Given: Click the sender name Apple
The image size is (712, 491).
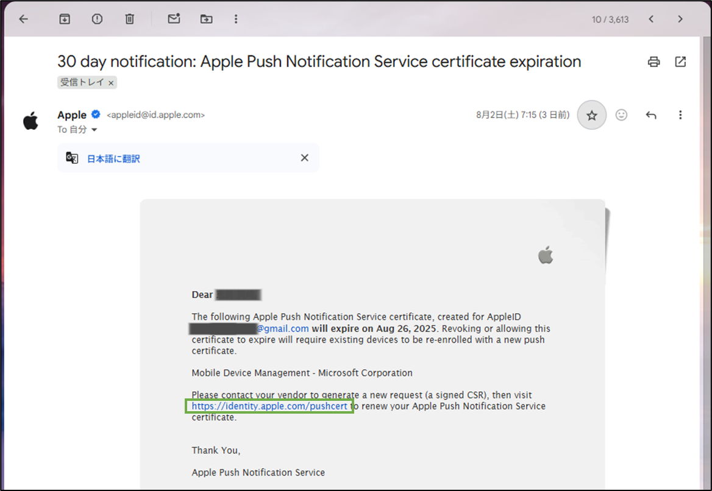Looking at the screenshot, I should [72, 115].
